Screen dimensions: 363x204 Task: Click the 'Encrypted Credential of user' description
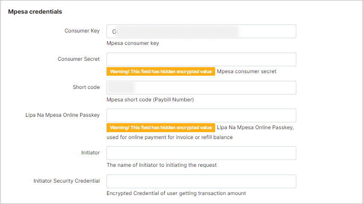pyautogui.click(x=176, y=193)
